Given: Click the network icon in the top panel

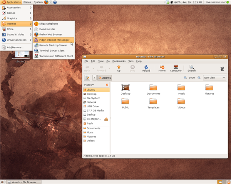Looking at the screenshot, I should [172, 2].
